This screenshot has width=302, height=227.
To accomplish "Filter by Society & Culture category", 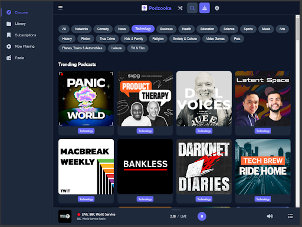I will point(185,39).
